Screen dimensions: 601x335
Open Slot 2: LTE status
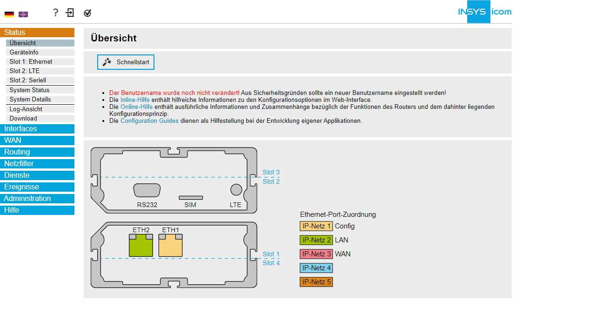pyautogui.click(x=40, y=71)
